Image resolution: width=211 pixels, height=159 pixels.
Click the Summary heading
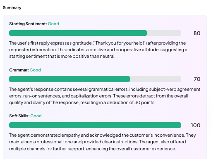click(x=12, y=8)
